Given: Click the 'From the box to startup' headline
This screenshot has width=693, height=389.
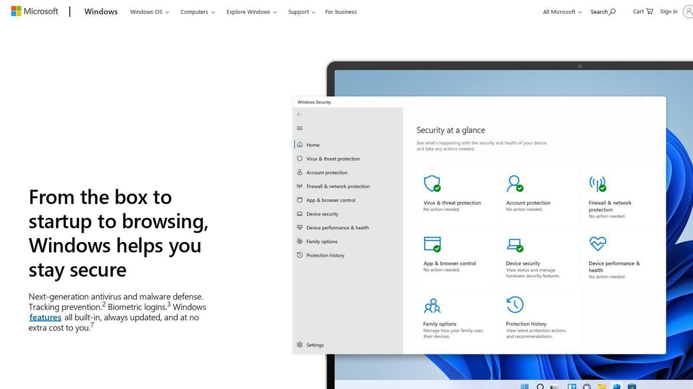Looking at the screenshot, I should point(118,233).
